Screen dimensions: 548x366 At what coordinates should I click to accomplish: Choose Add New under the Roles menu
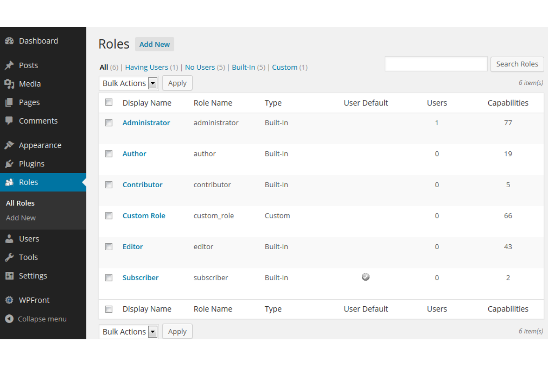(20, 218)
